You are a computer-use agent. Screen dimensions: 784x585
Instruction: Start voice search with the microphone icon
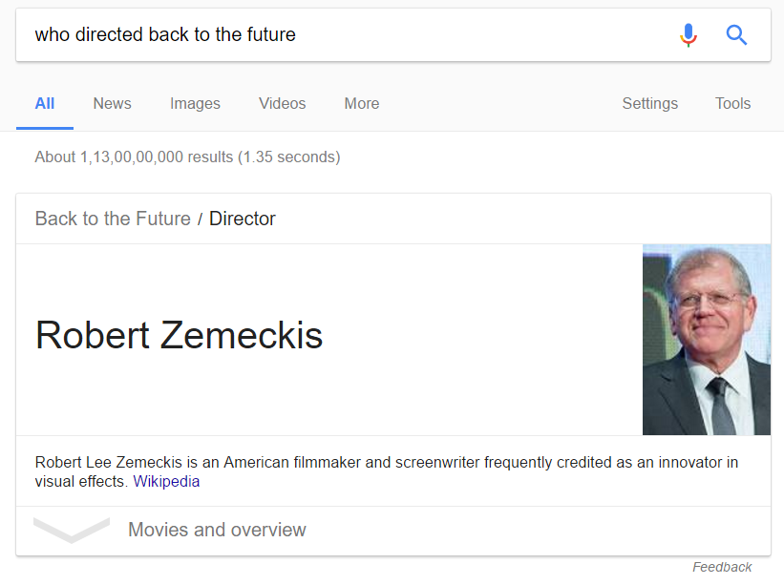coord(688,35)
